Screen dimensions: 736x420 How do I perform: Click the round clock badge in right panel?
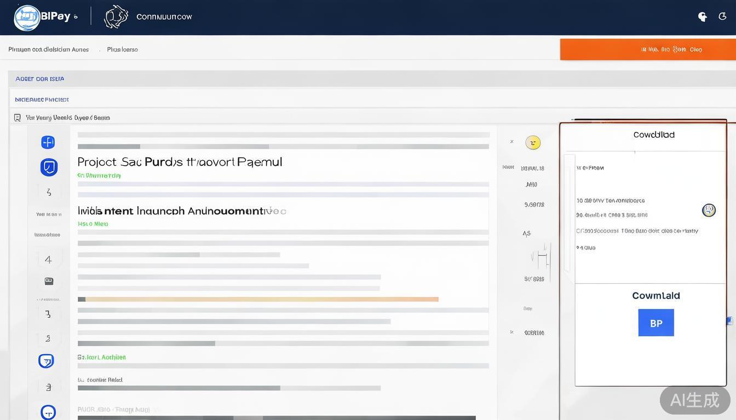point(709,210)
